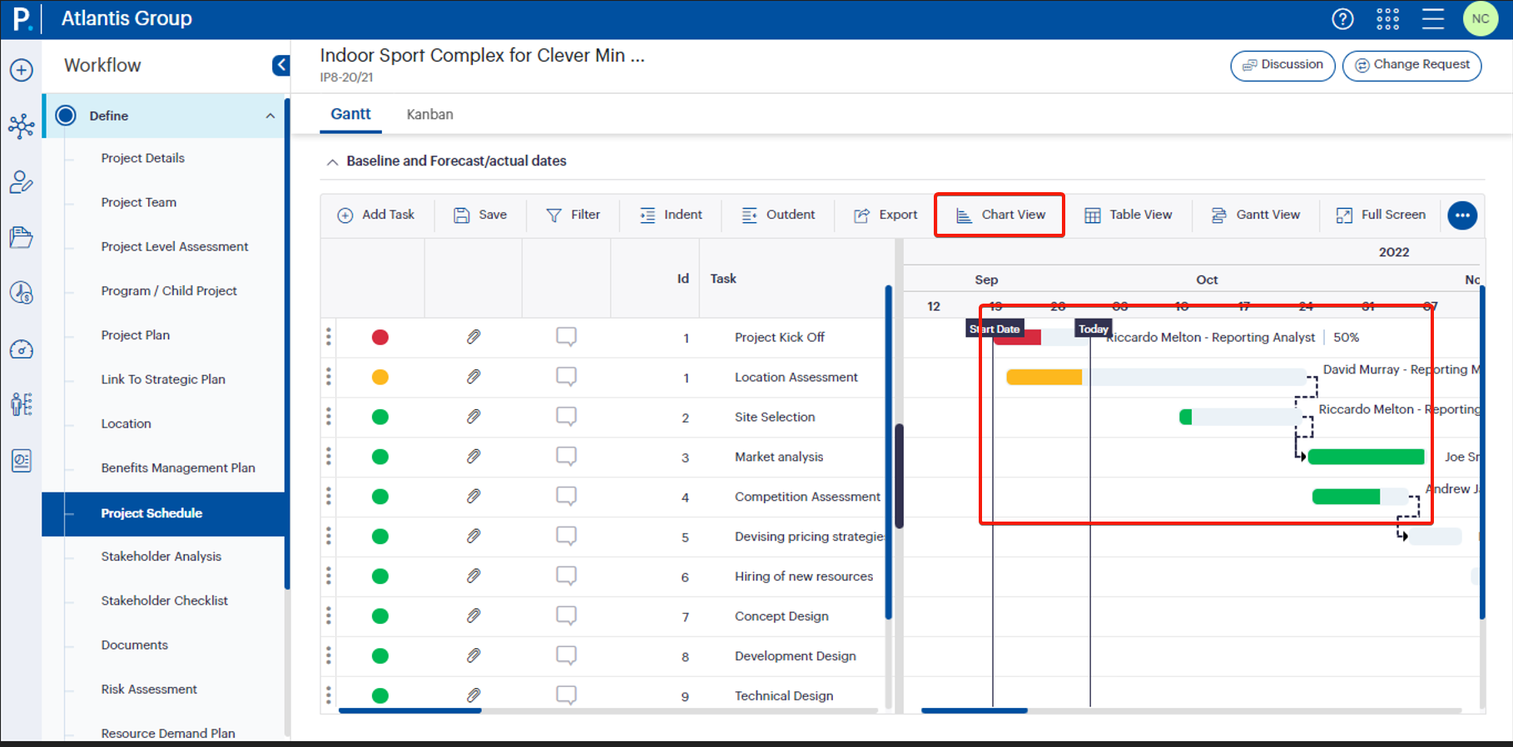Screen dimensions: 1513x747
Task: Open the report document sidebar icon
Action: tap(22, 460)
